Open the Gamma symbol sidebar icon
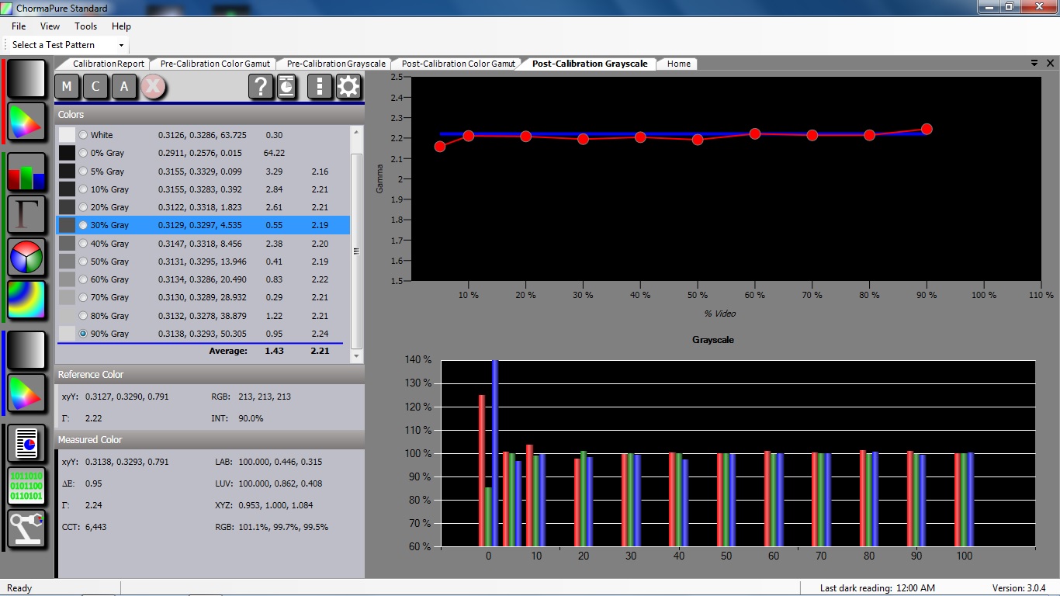1060x596 pixels. coord(26,214)
